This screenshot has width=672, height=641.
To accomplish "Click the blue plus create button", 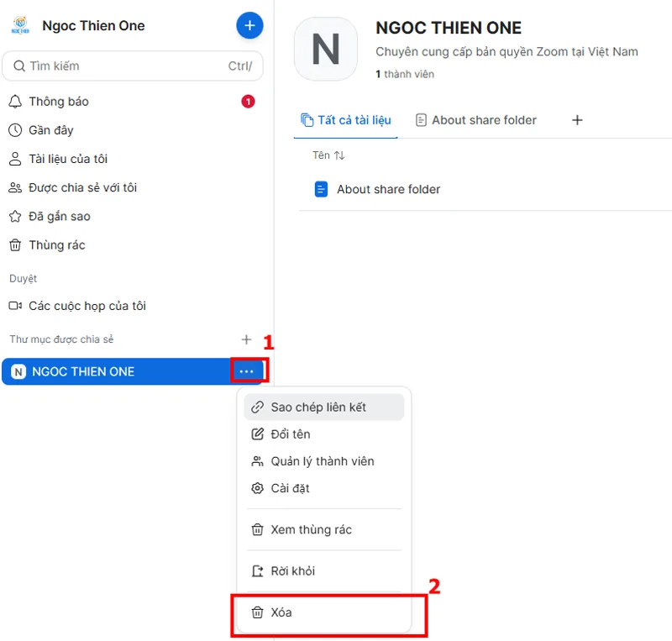I will point(249,26).
